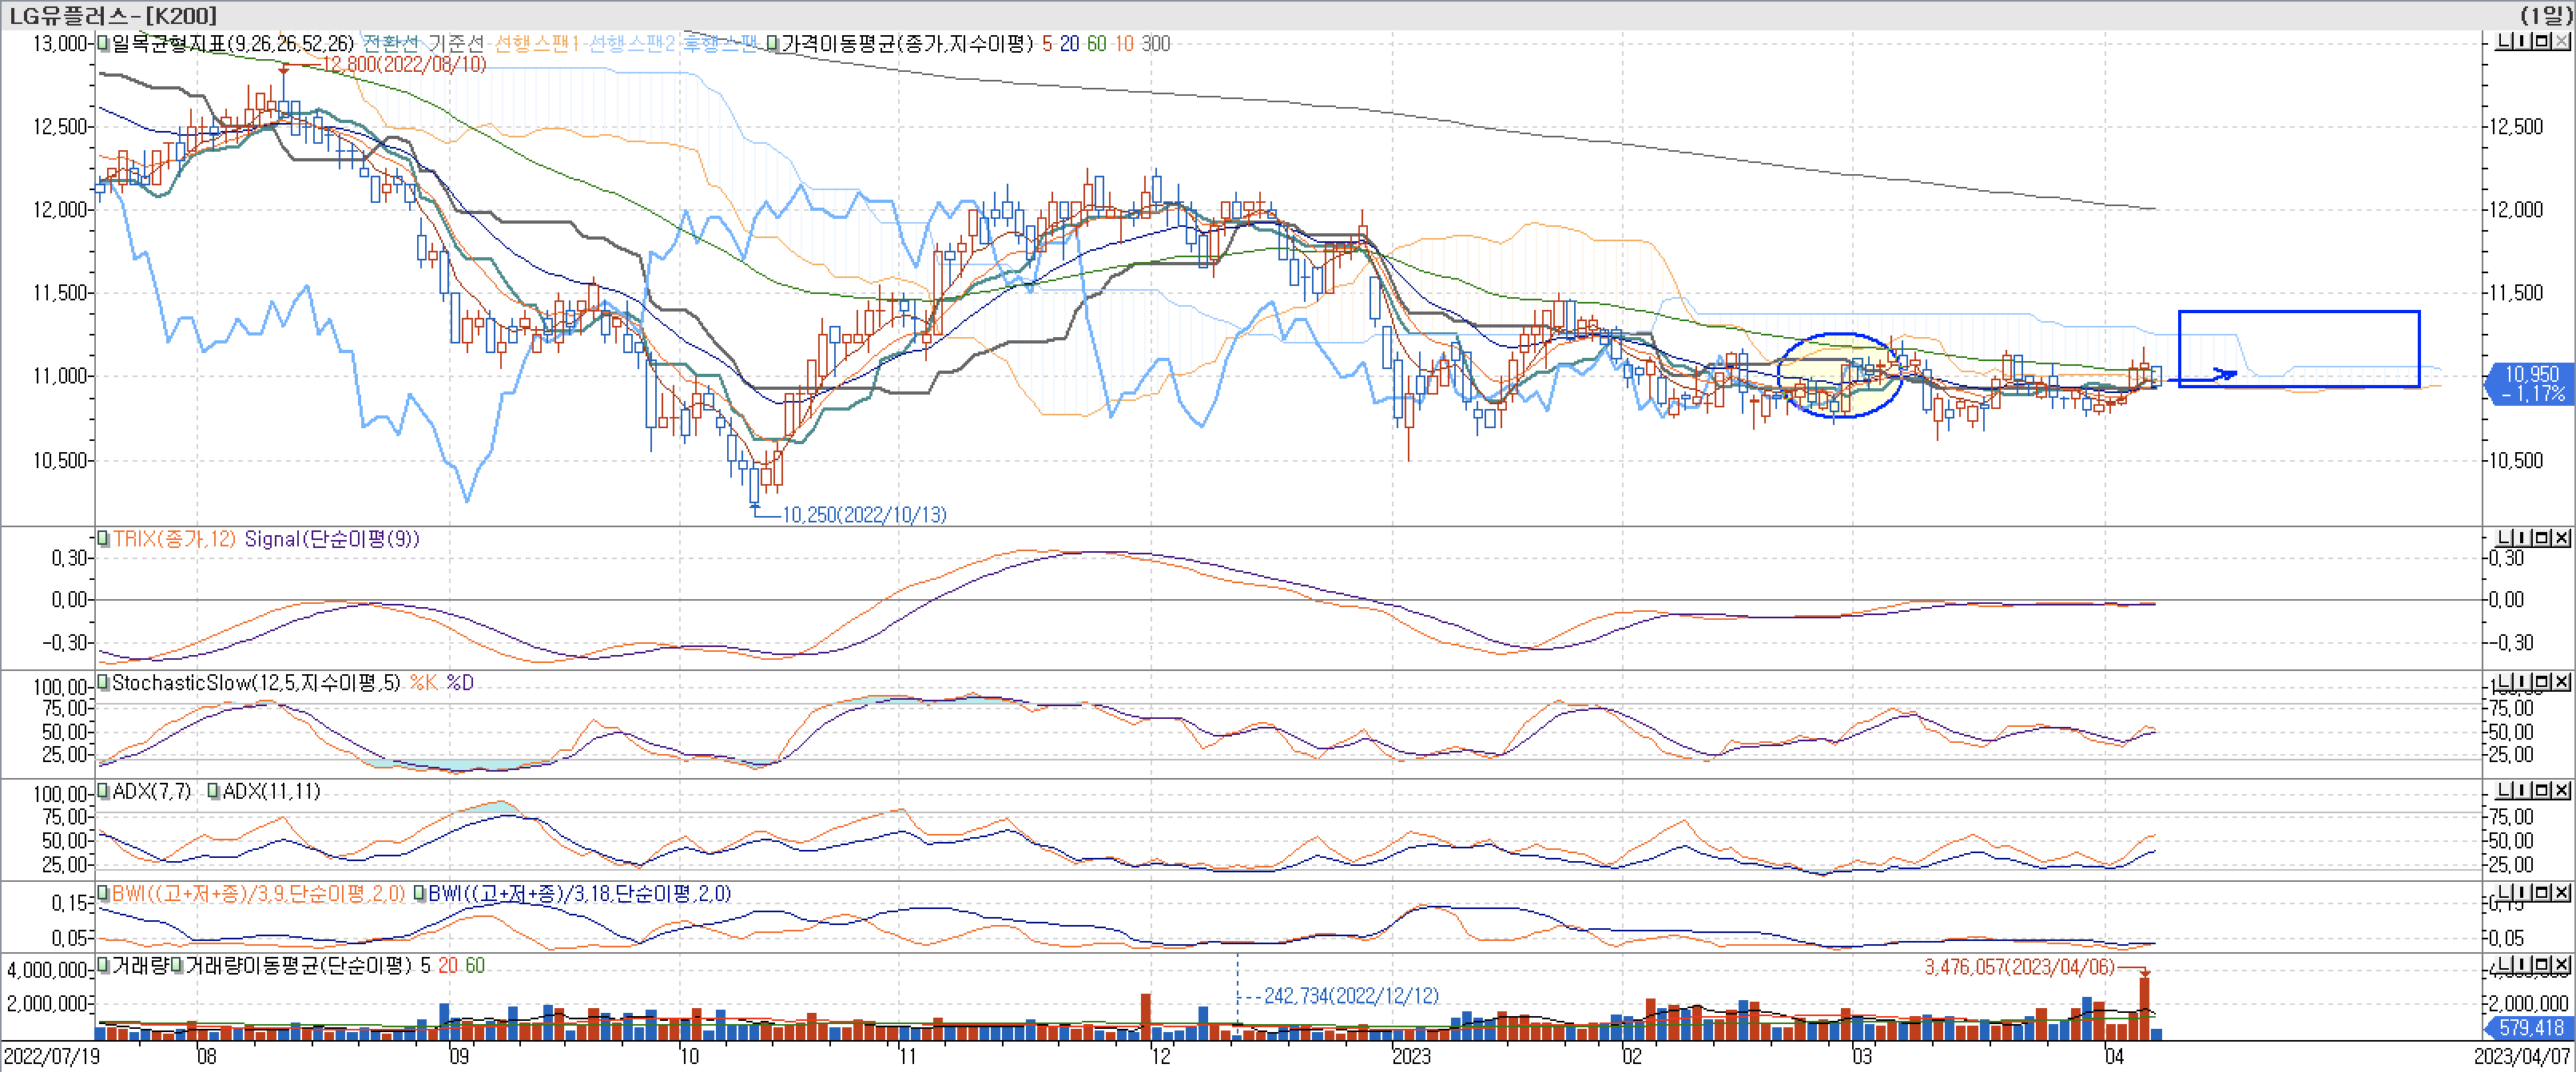Click the L button in ADX panel
The height and width of the screenshot is (1072, 2576).
(2504, 790)
